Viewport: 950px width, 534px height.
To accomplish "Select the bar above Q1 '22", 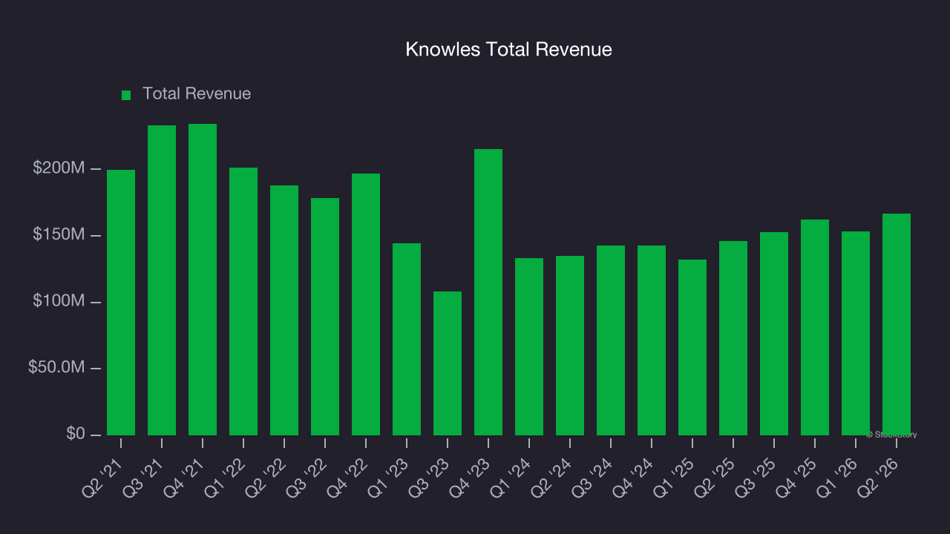I will (x=243, y=301).
